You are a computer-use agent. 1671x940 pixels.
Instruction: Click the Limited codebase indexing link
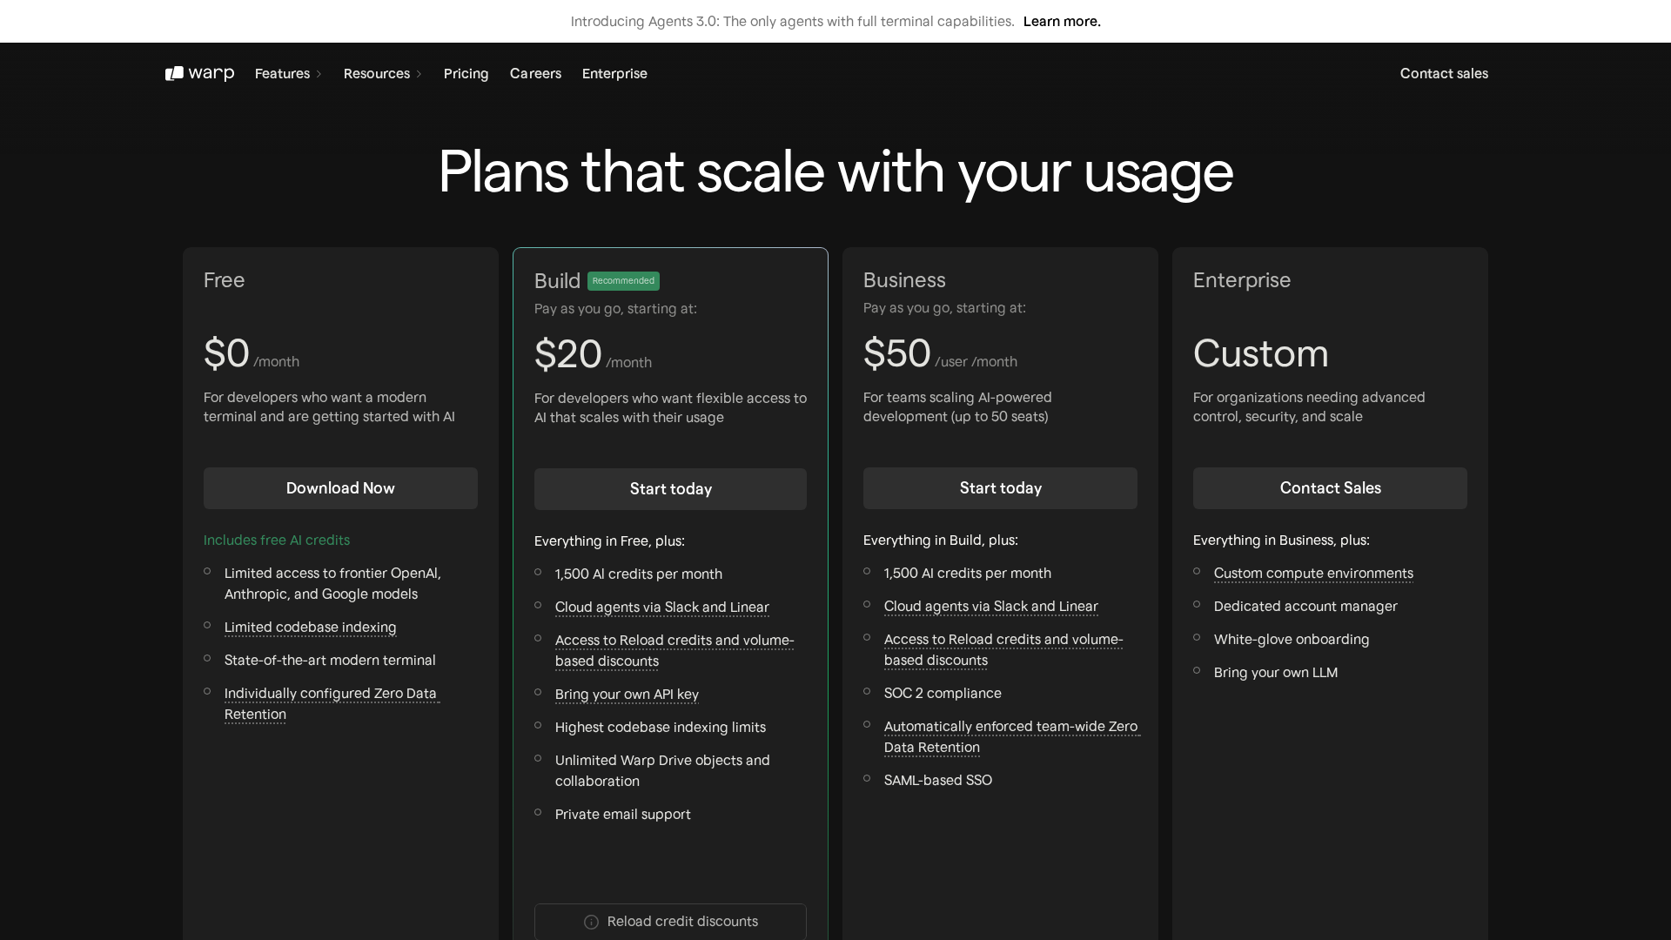coord(310,627)
